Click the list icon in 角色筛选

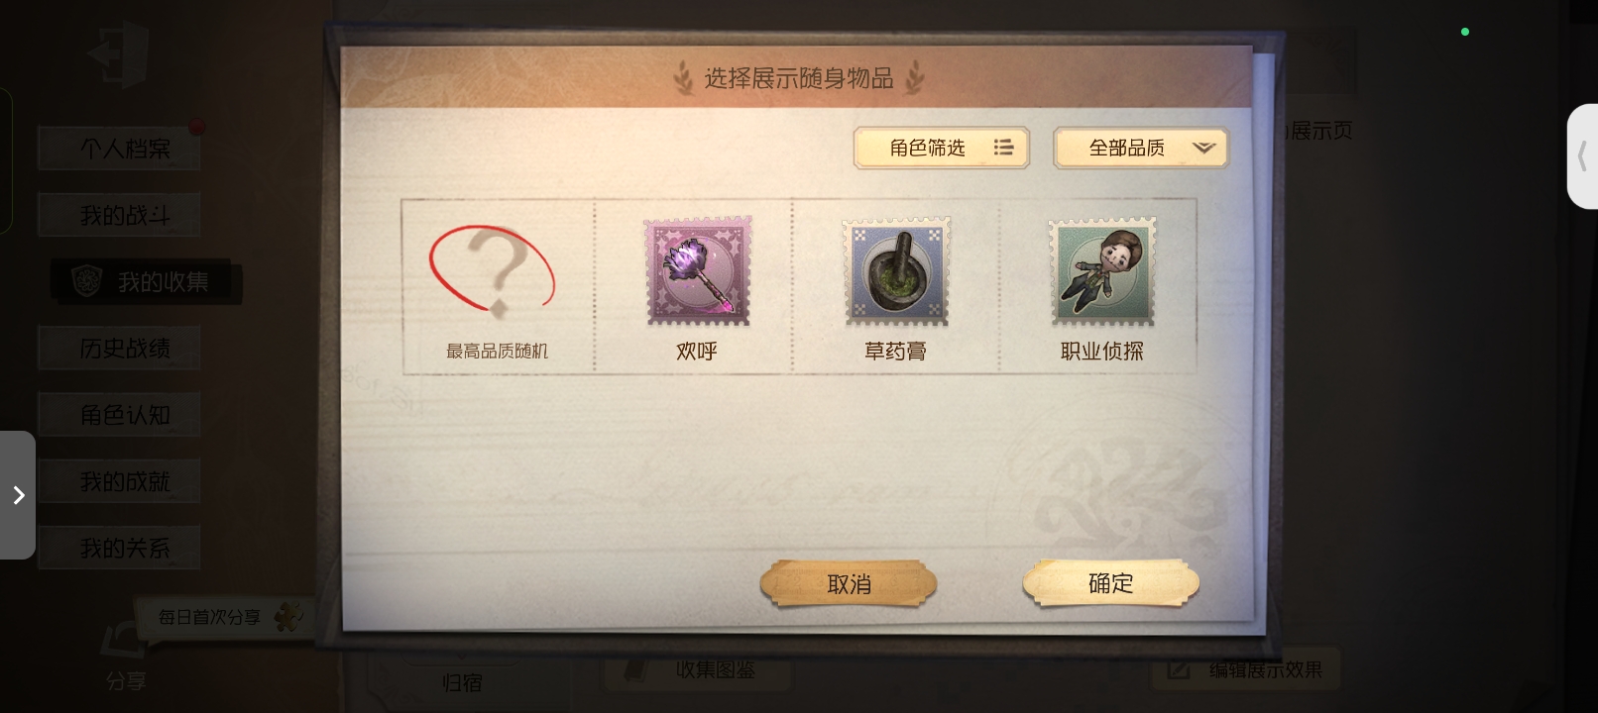[1003, 148]
